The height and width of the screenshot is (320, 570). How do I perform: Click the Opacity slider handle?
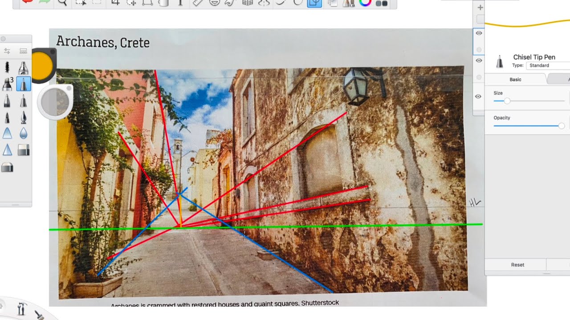(x=562, y=126)
